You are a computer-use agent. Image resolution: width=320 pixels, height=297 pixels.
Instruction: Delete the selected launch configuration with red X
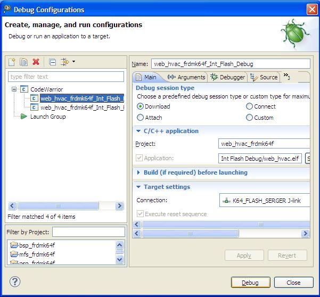click(36, 62)
